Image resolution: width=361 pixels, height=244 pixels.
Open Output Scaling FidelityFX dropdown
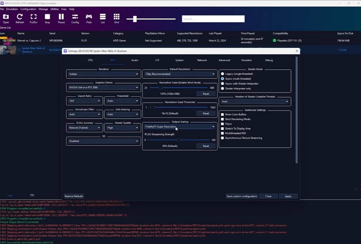(x=180, y=127)
